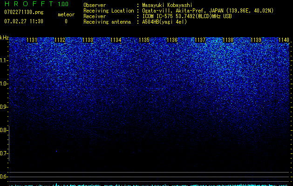293x186 pixels.
Task: Click the 1135 time marker
Action: [144, 40]
